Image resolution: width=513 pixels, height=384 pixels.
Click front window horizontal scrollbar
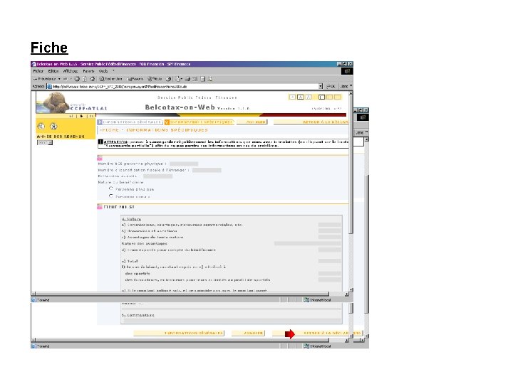pyautogui.click(x=190, y=294)
